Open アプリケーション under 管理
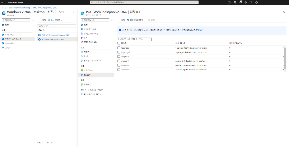Screen dimensions: 289x147 (89, 71)
